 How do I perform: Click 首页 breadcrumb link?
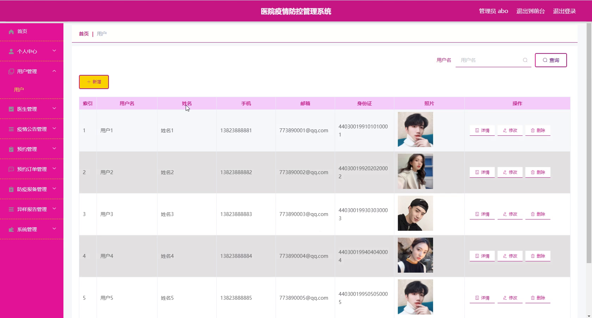[x=84, y=34]
